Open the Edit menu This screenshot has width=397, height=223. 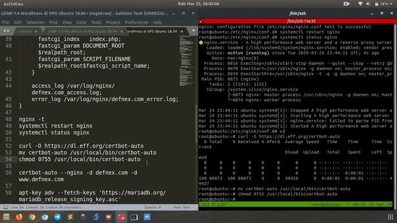coord(18,22)
